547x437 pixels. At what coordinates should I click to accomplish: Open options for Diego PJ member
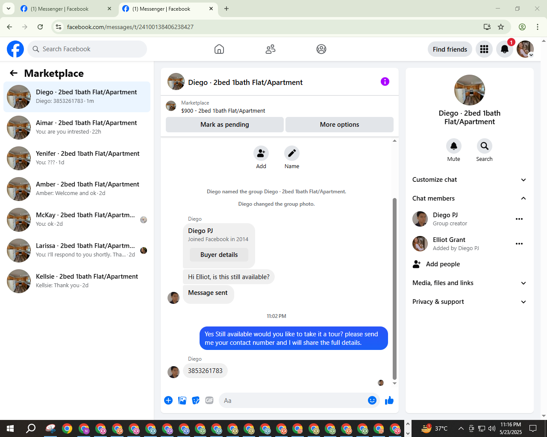click(519, 219)
